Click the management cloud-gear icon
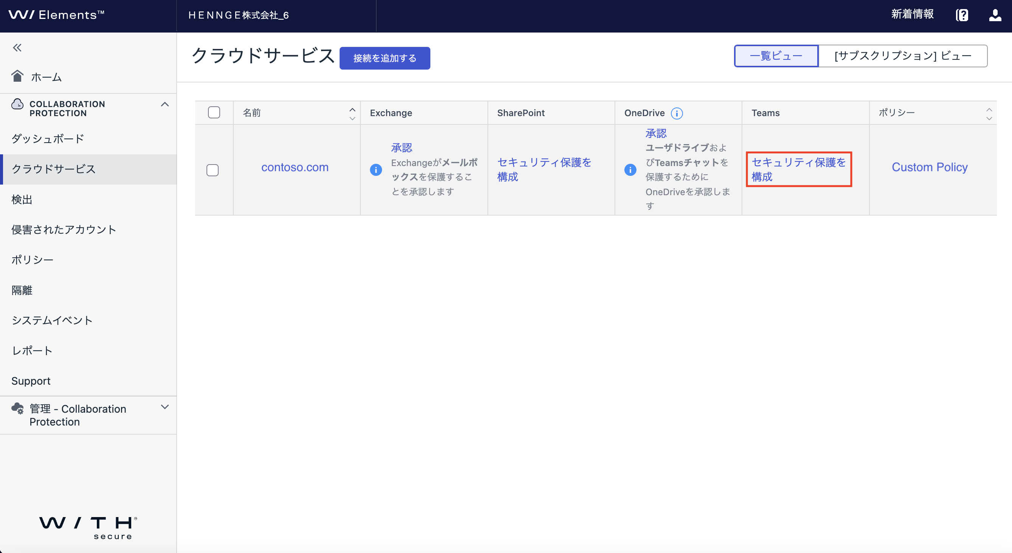The width and height of the screenshot is (1012, 553). (x=18, y=409)
